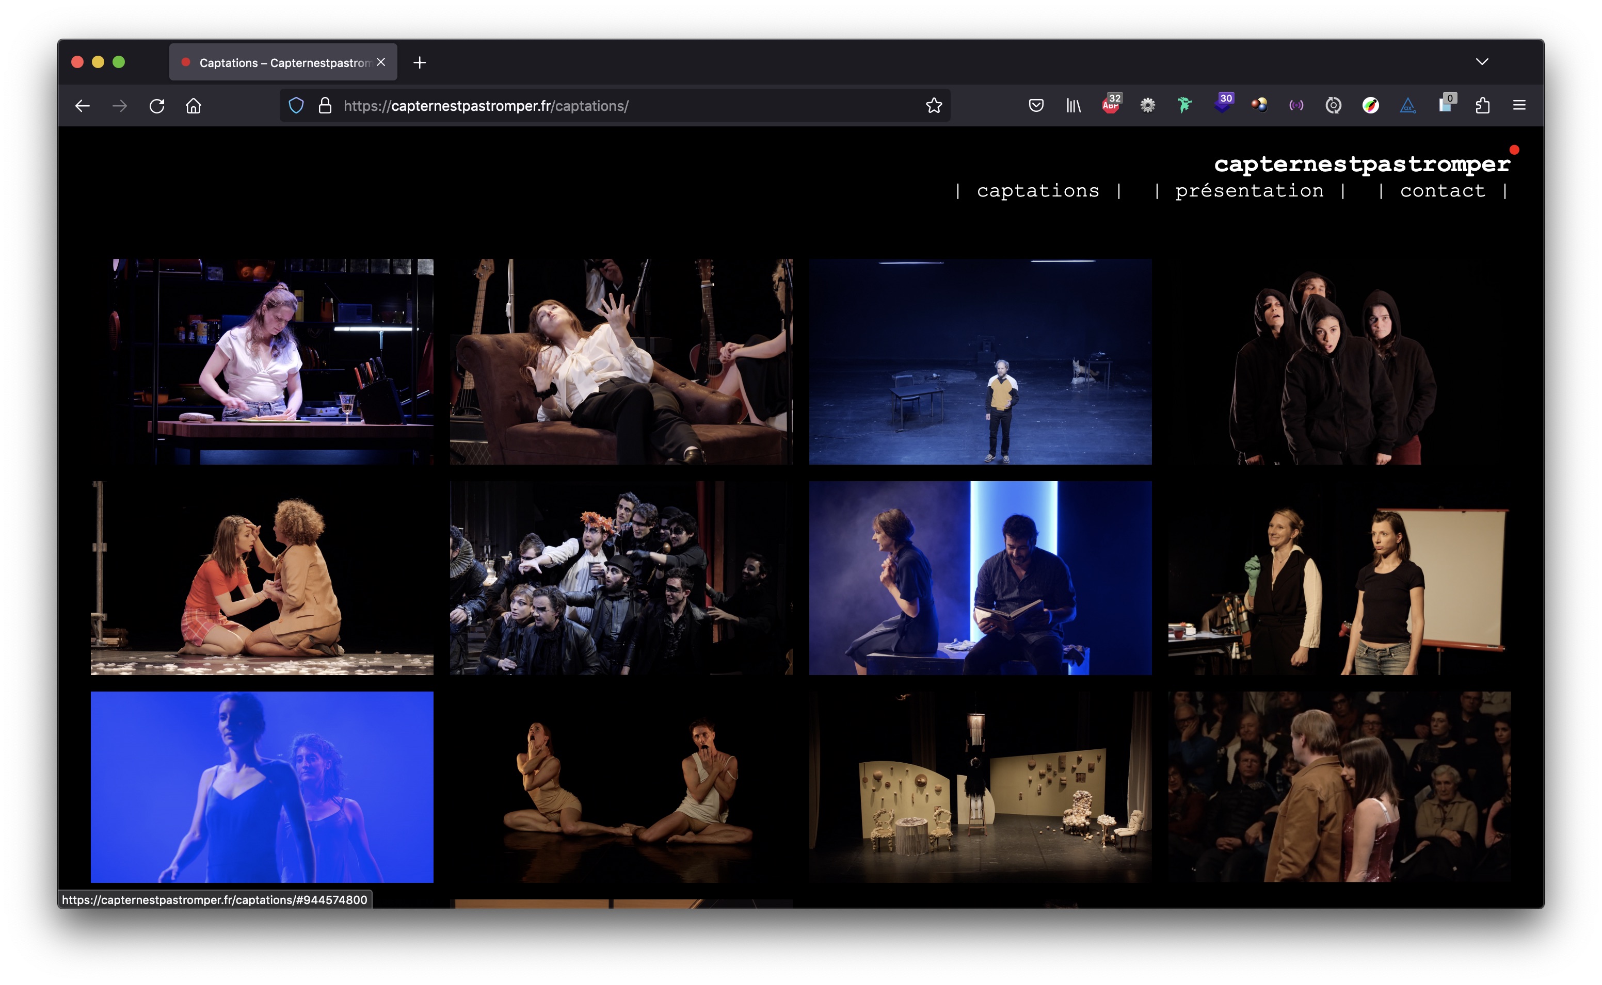Open thumbnail of people in black hoodies

1339,362
